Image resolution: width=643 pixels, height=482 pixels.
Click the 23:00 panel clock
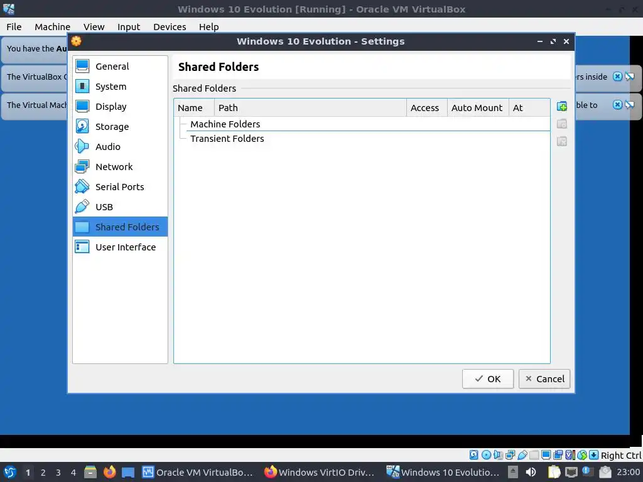coord(628,472)
